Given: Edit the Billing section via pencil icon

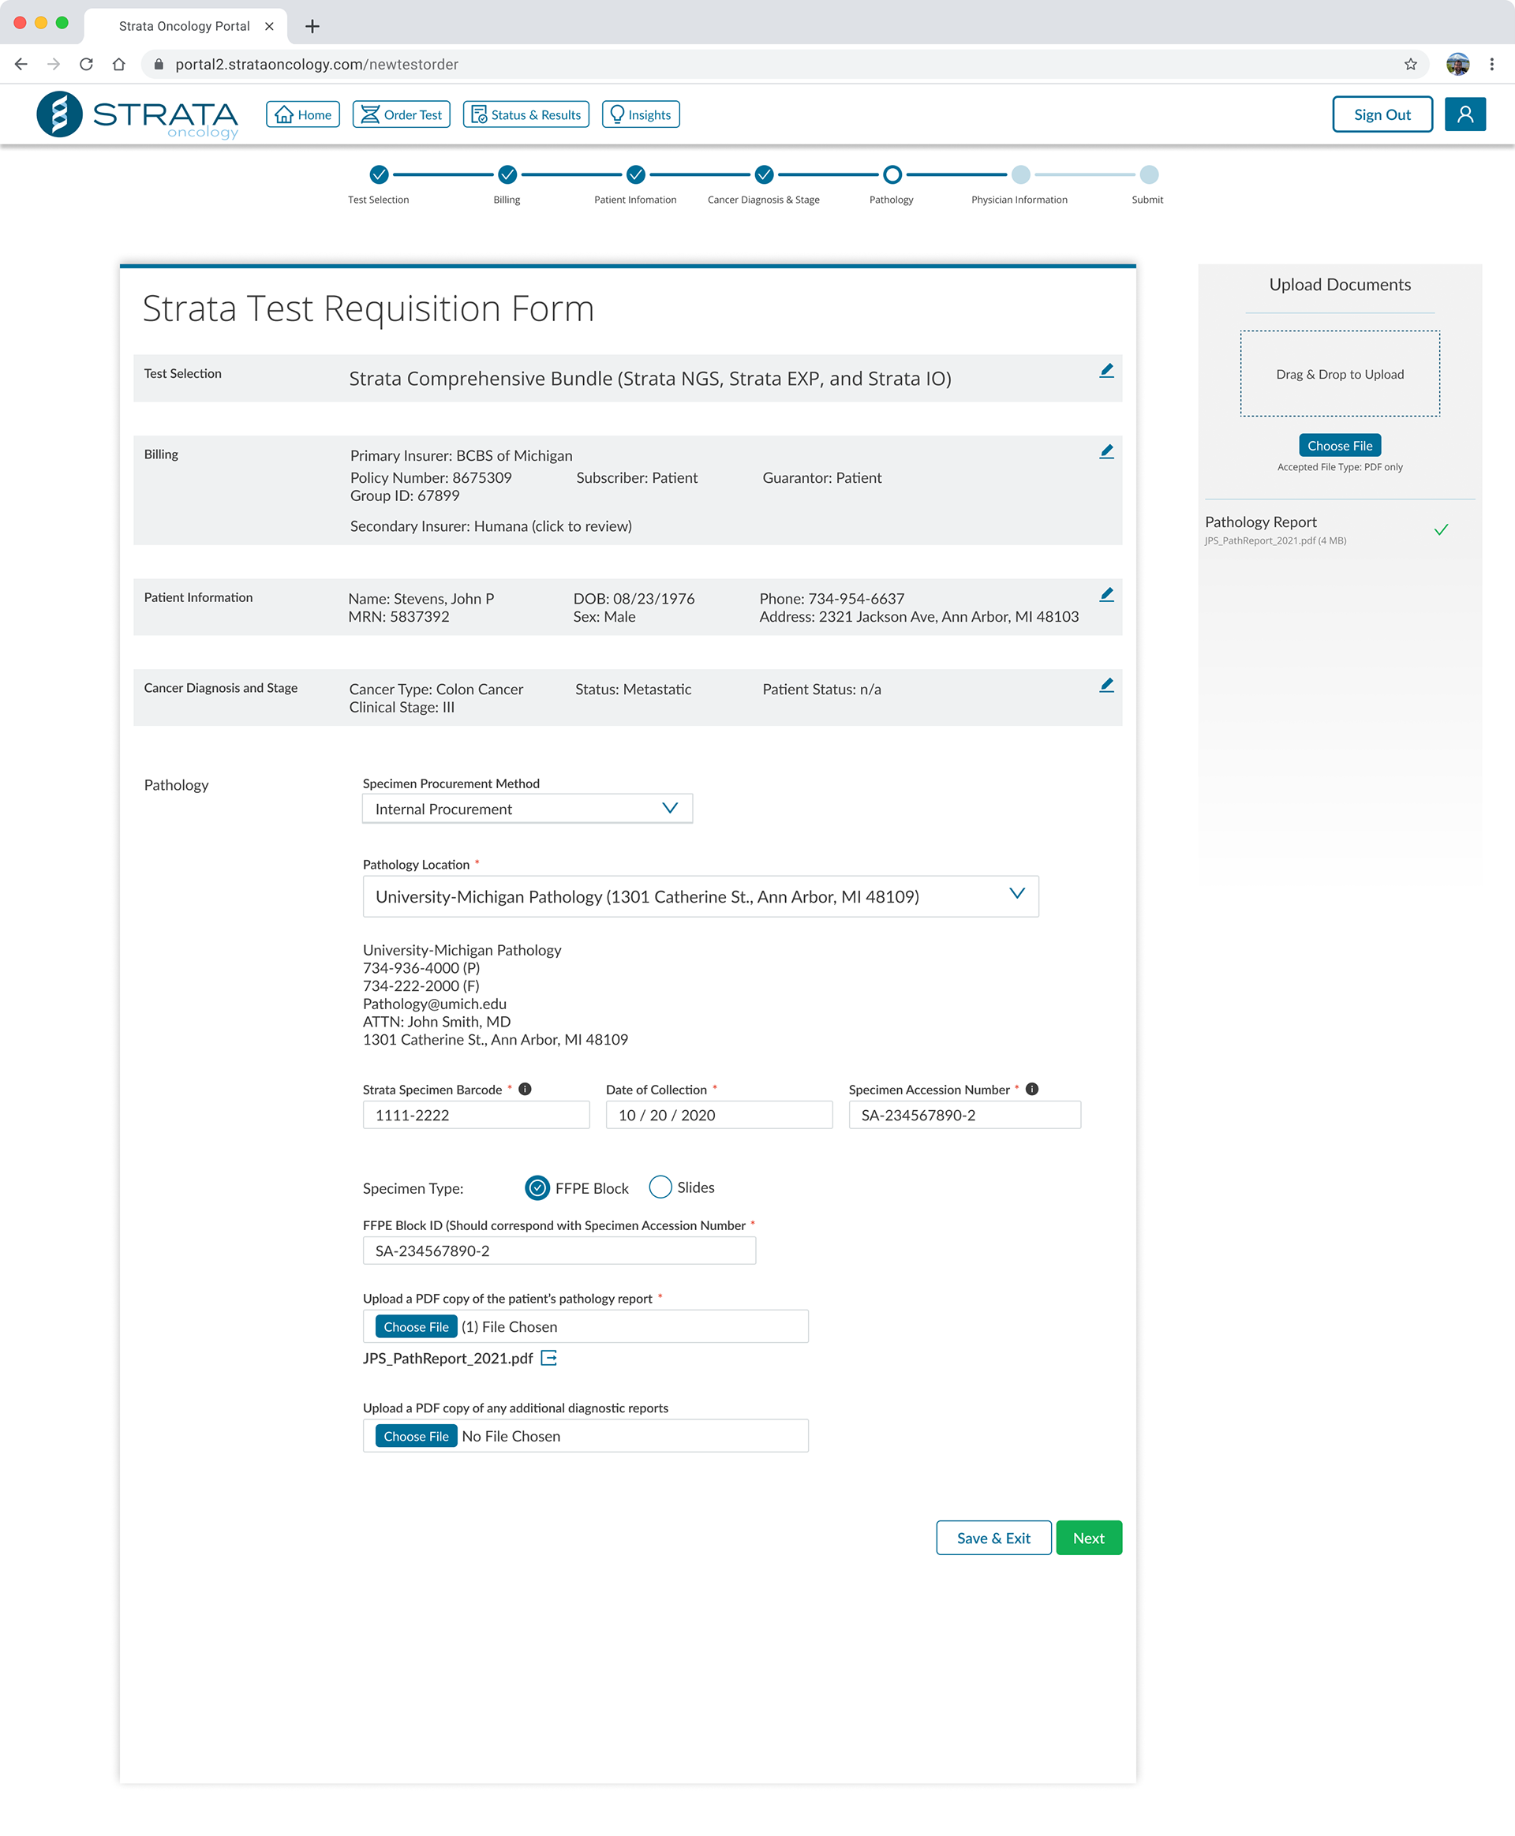Looking at the screenshot, I should (x=1105, y=452).
